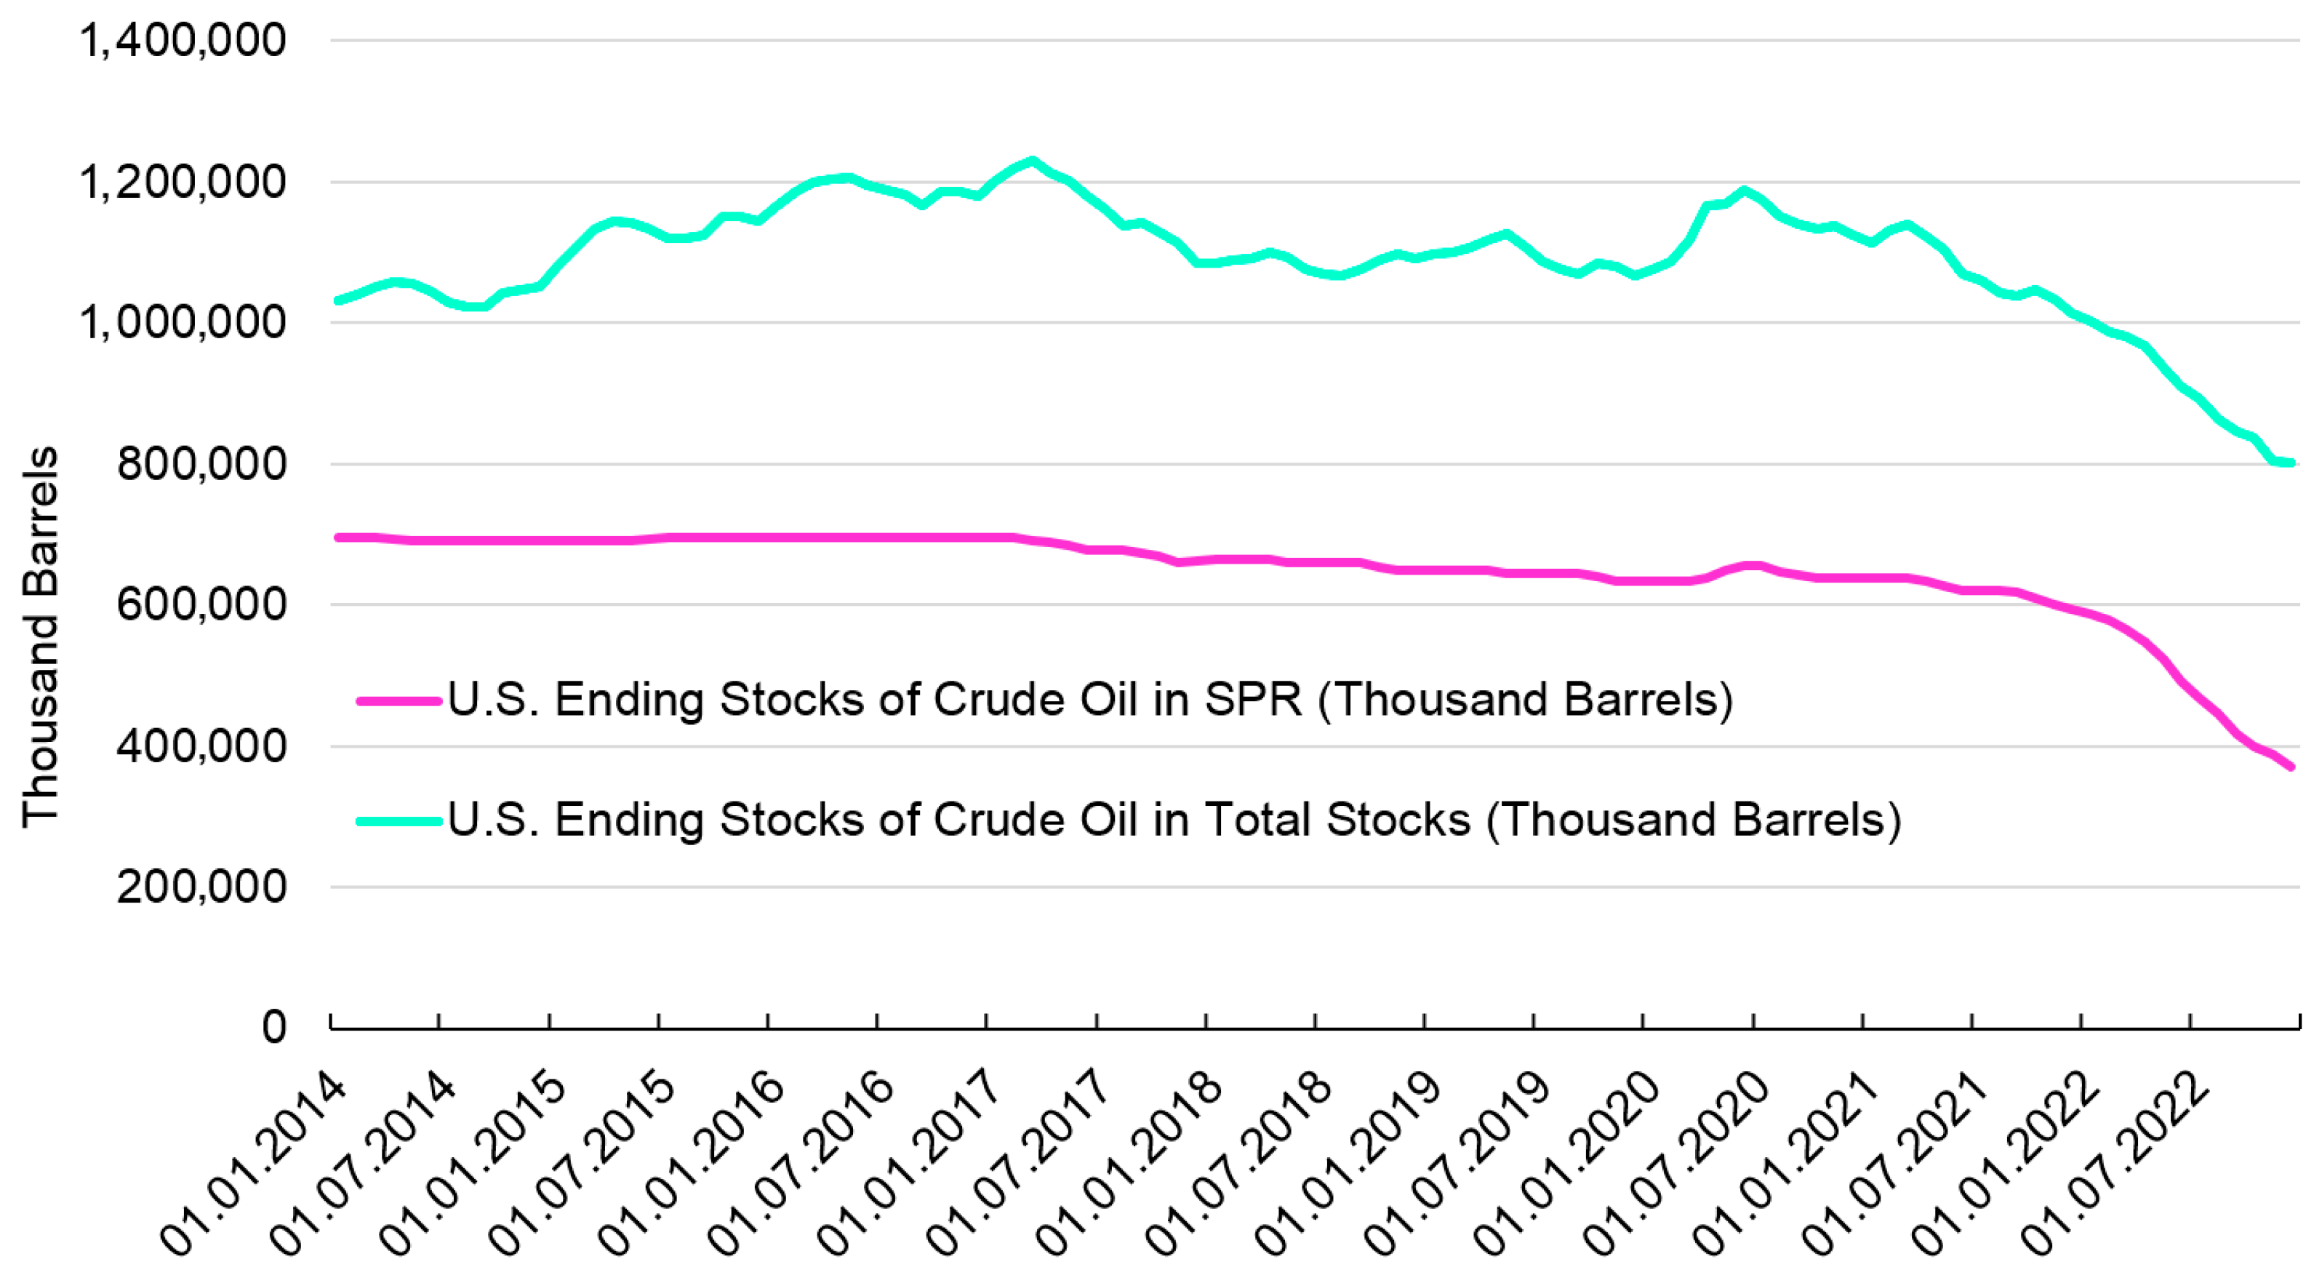Click the 1,400,000 y-axis label
This screenshot has width=2322, height=1275.
click(184, 41)
